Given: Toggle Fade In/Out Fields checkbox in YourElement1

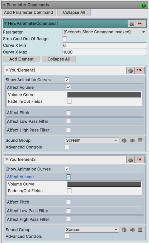Looking at the screenshot, I should click(x=69, y=101).
